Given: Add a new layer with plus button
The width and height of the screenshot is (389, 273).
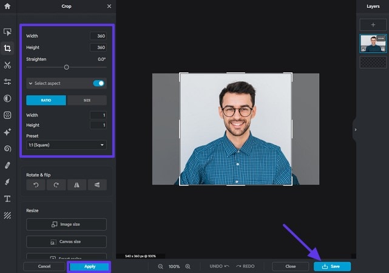Looking at the screenshot, I should coord(373,25).
